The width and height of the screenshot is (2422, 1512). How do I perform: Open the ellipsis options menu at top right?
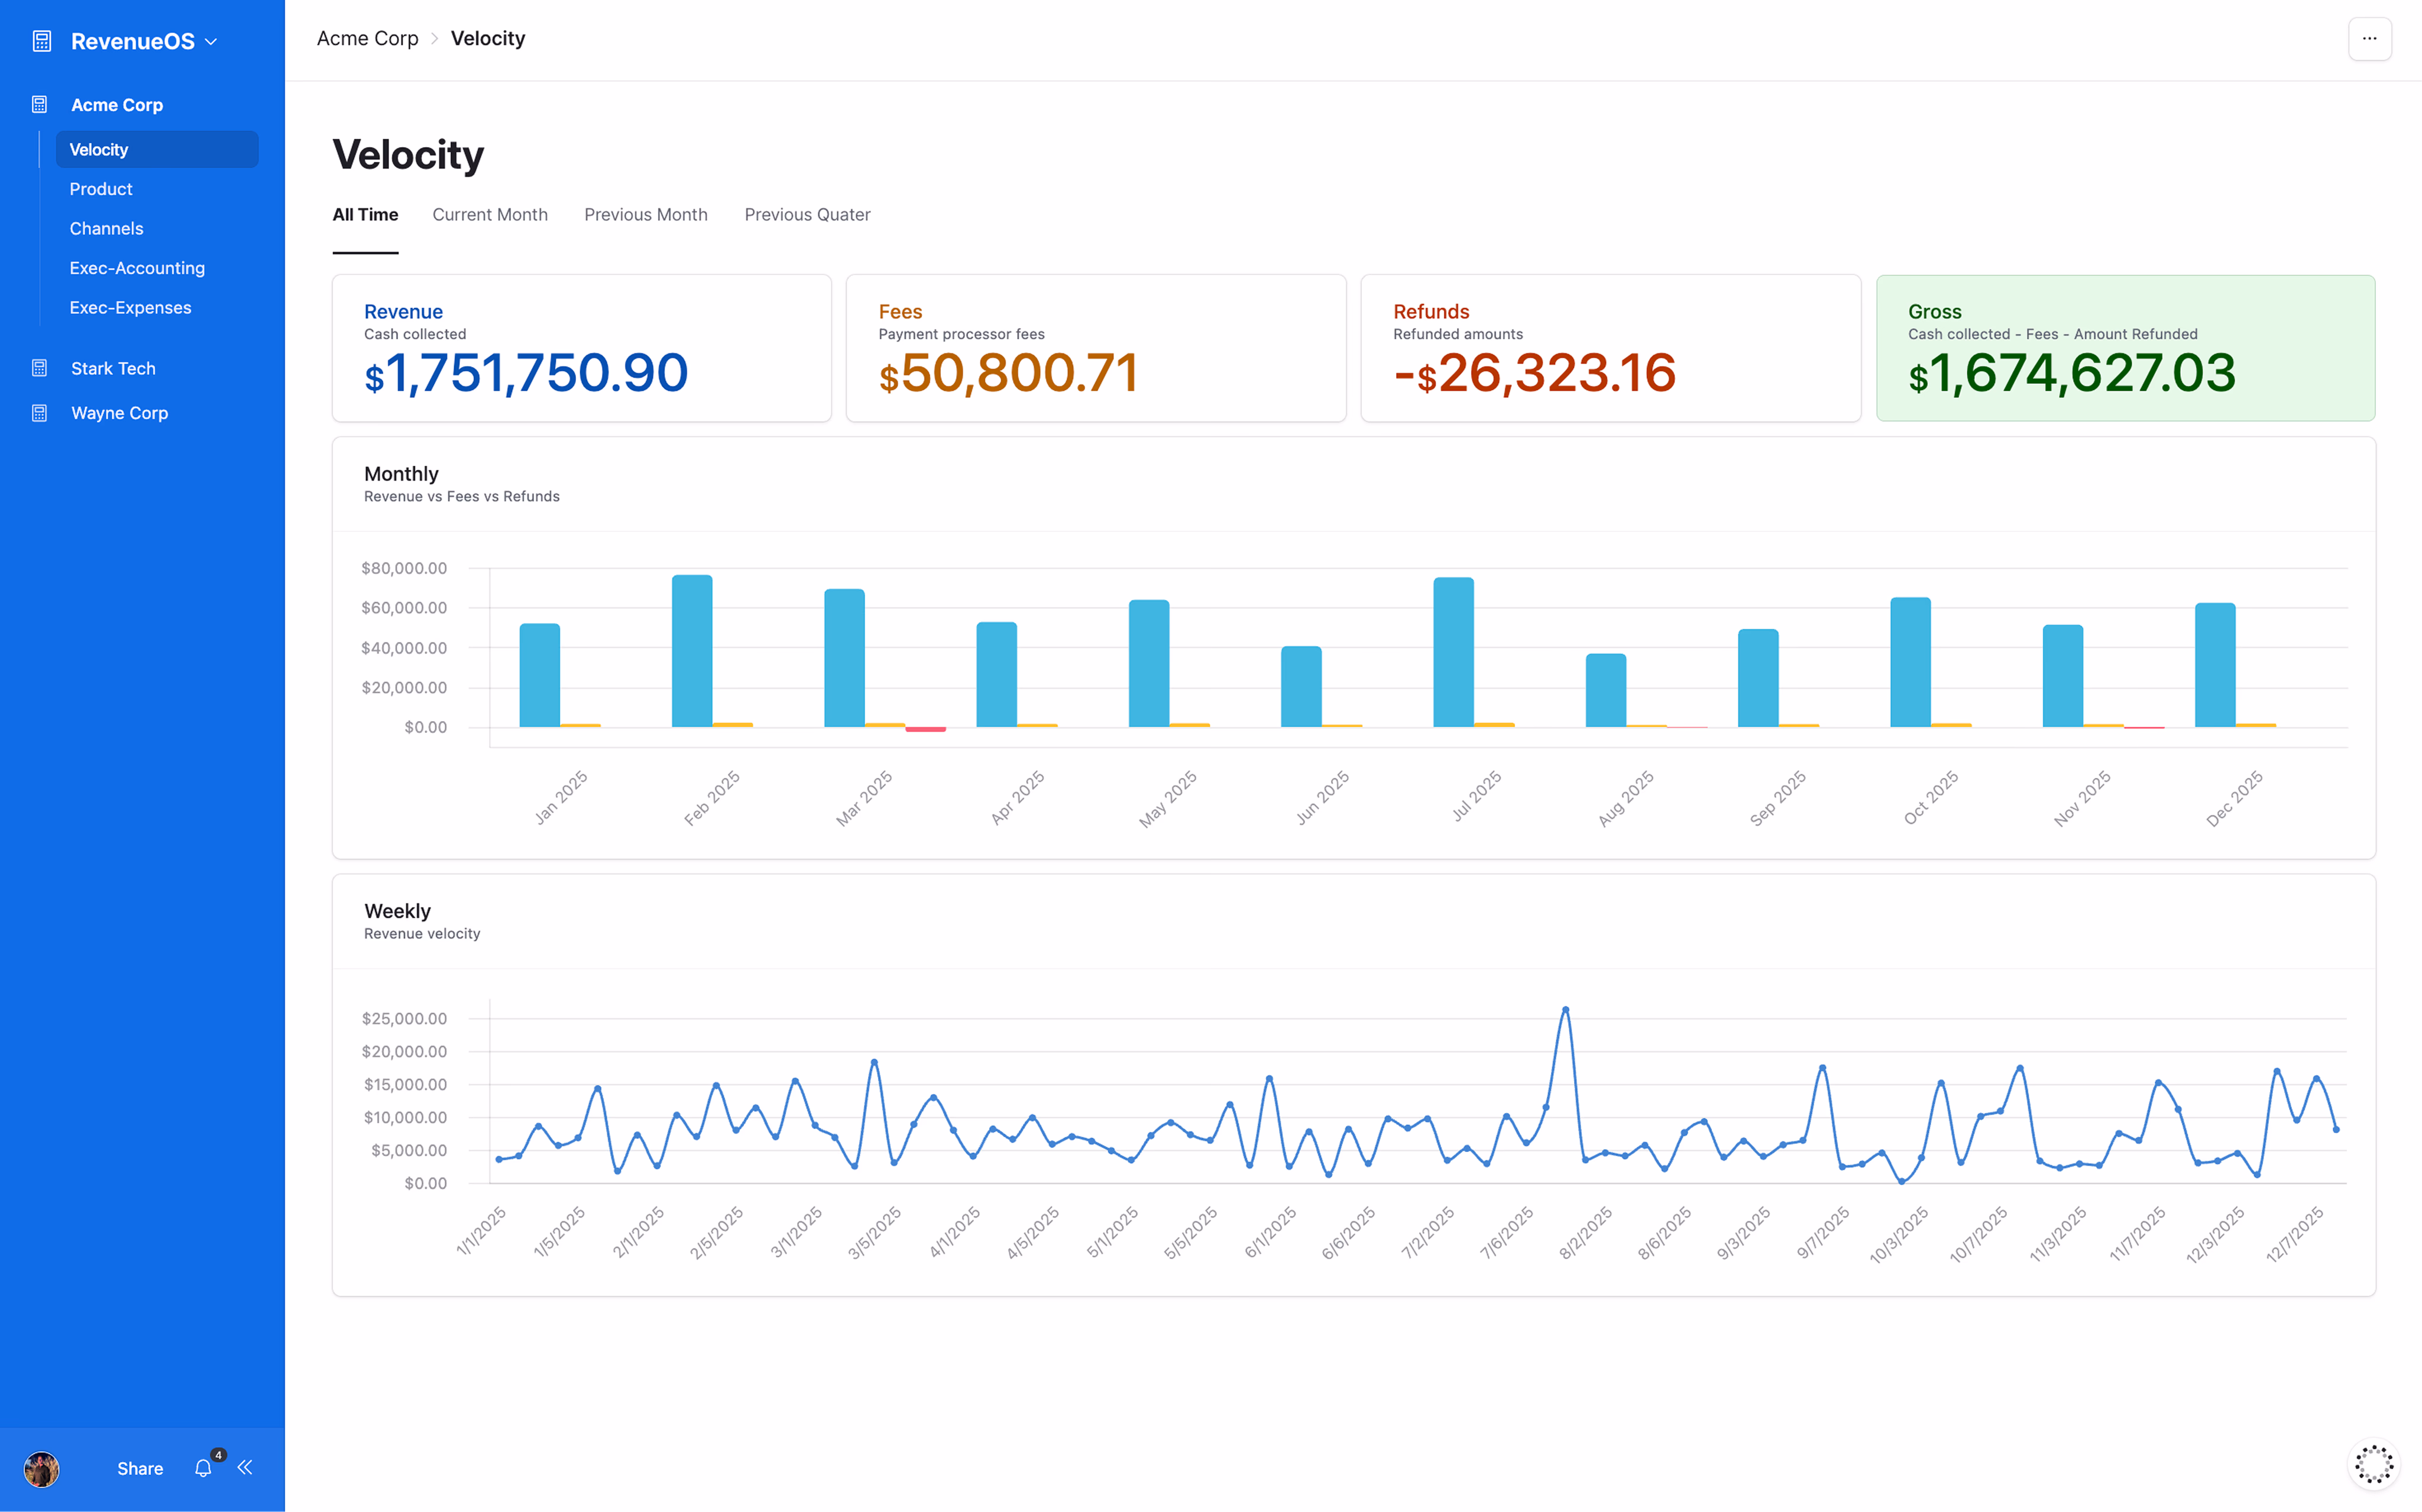2370,38
